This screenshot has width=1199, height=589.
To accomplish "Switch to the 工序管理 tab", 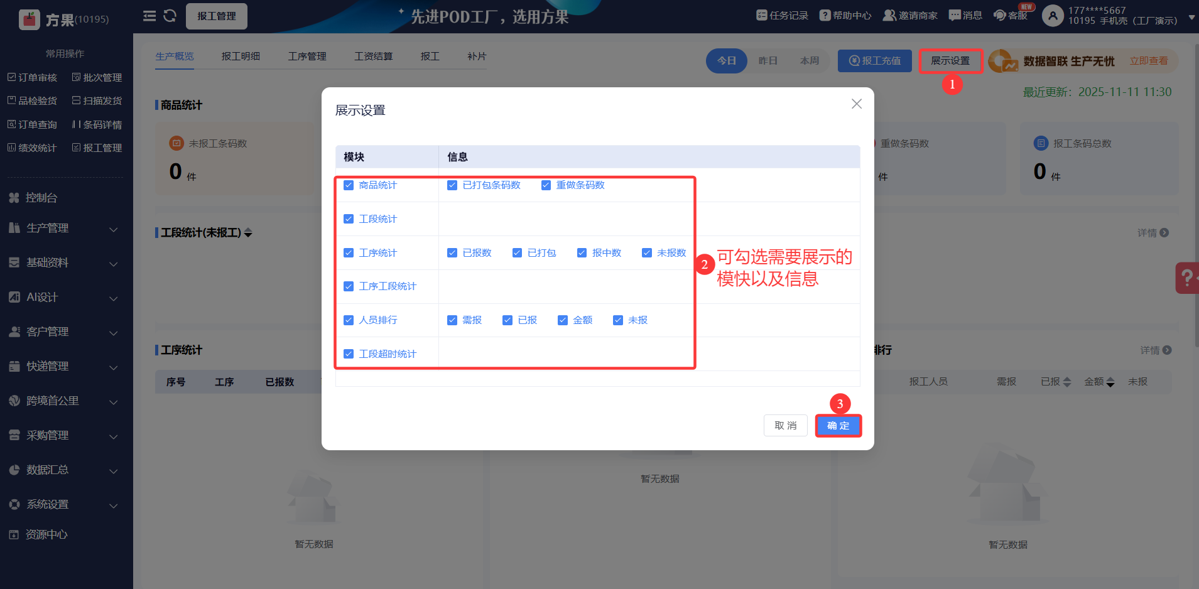I will pos(307,57).
